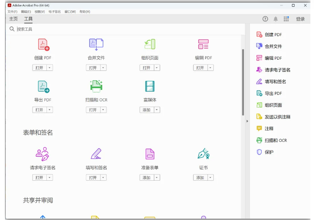The width and height of the screenshot is (314, 220).
Task: Open the 视图(V) menu
Action: pyautogui.click(x=40, y=12)
